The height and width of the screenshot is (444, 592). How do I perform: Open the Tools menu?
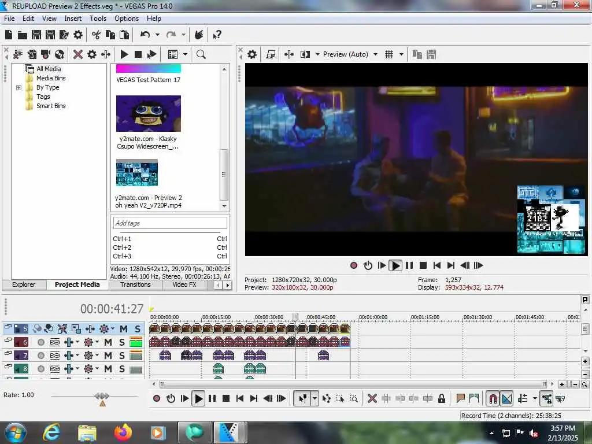pyautogui.click(x=98, y=18)
